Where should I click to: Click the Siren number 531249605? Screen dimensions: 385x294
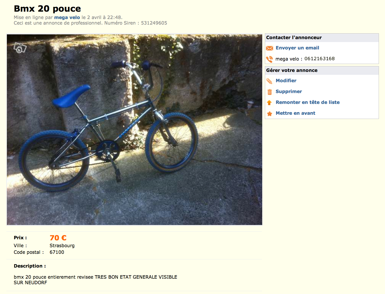154,23
